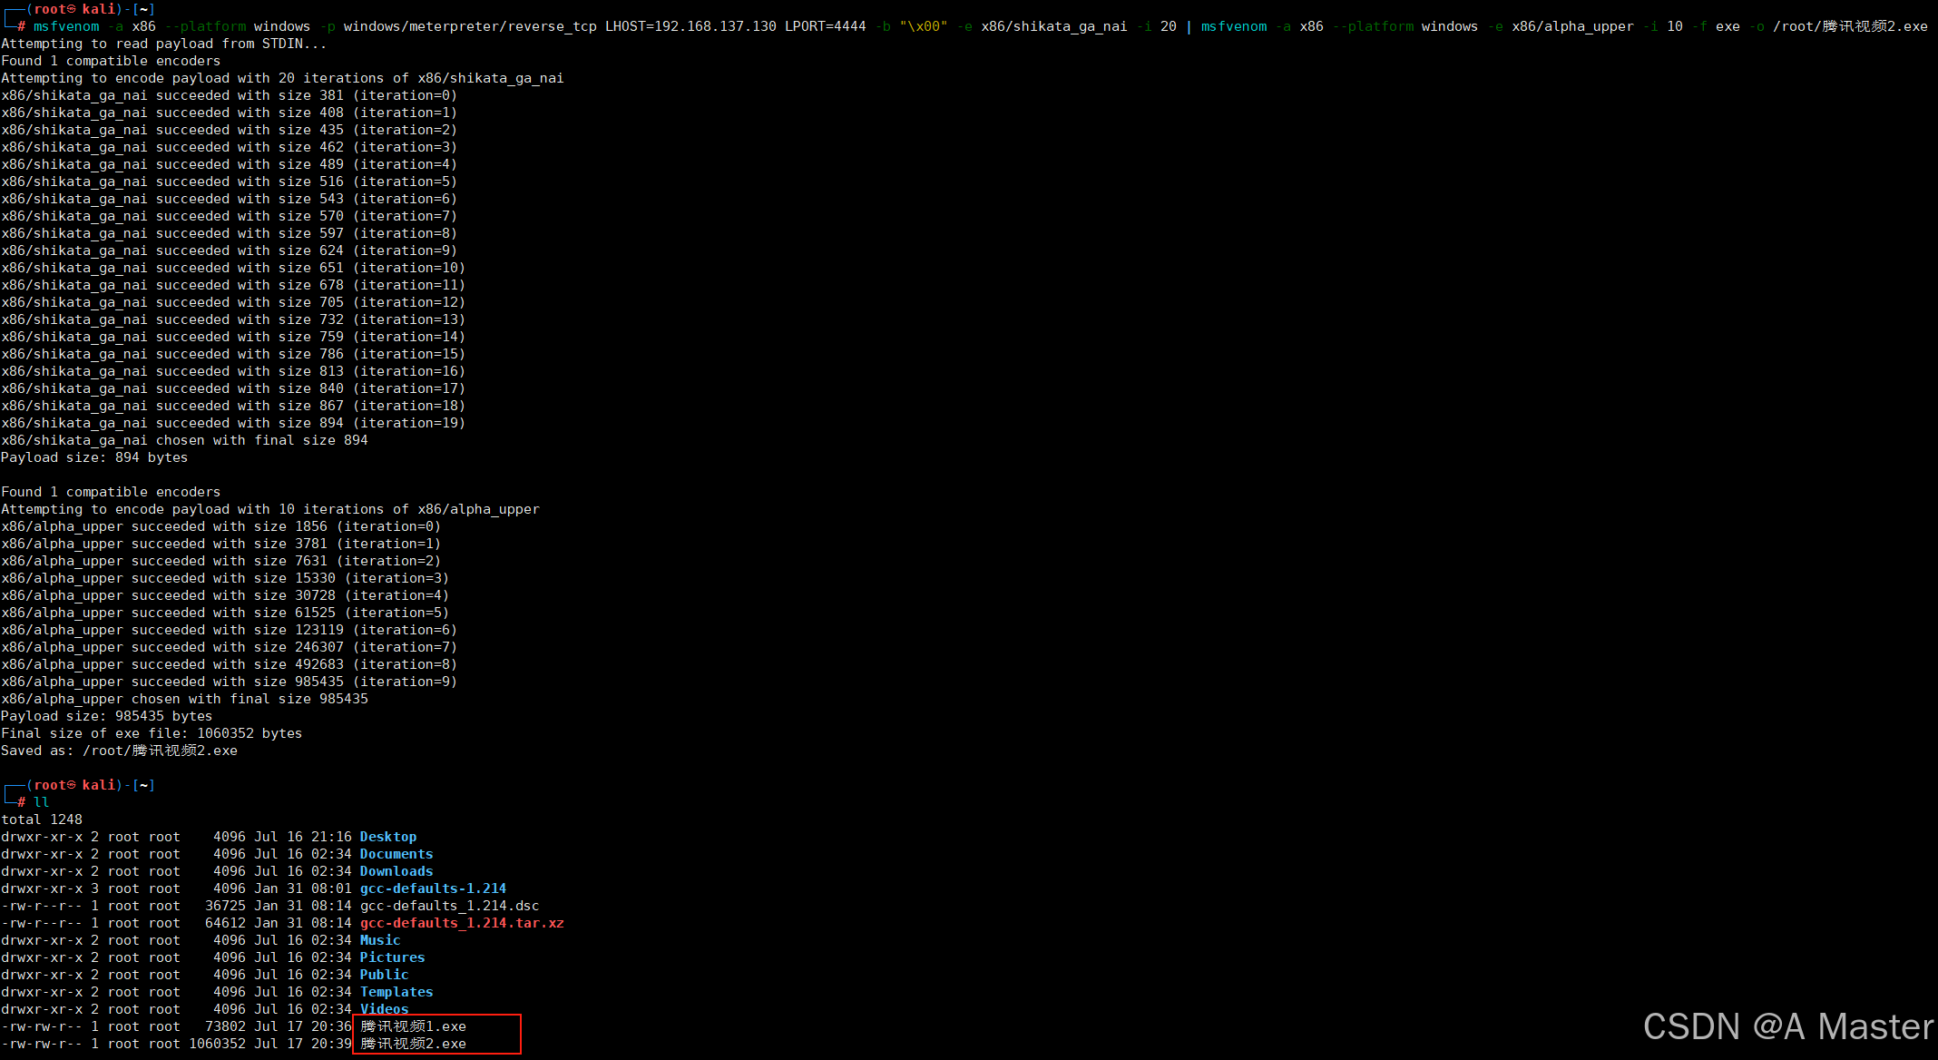Click the CSDN @A Master watermark
The image size is (1938, 1060).
1787,1026
